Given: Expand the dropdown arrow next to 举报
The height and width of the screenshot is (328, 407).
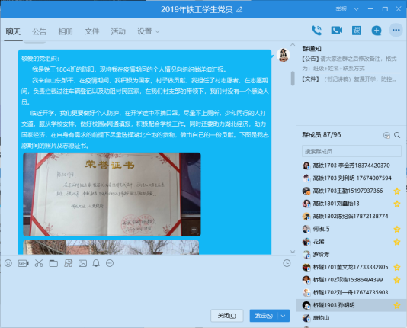Looking at the screenshot, I should click(x=357, y=9).
